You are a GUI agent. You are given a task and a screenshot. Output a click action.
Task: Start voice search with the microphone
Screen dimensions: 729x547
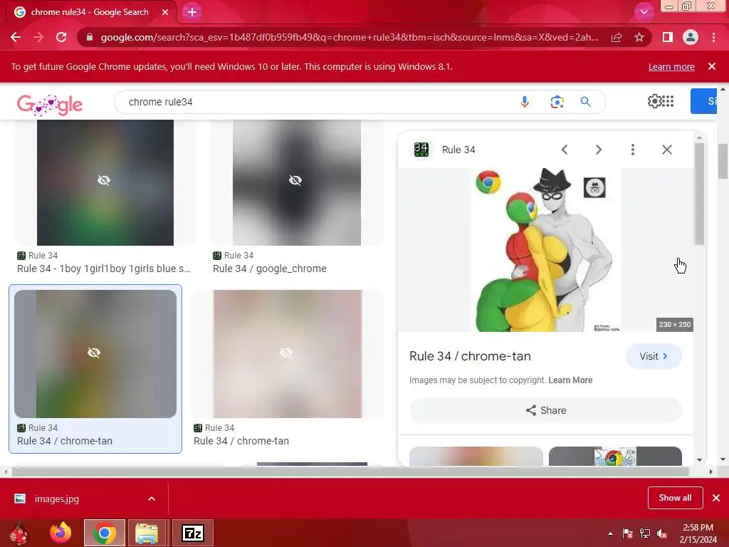point(525,102)
